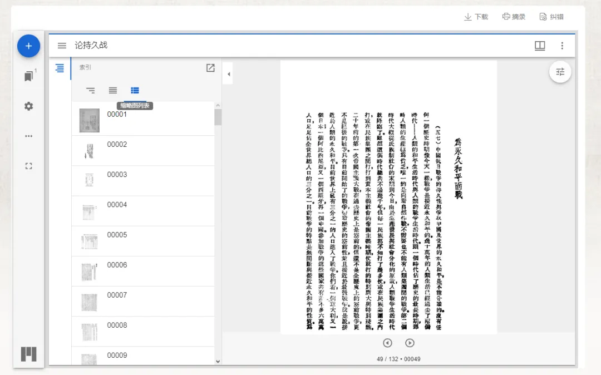Open settings gear in left sidebar
Screen dimensions: 601x375
click(29, 106)
